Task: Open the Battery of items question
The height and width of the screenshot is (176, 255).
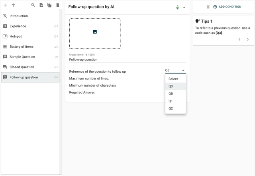Action: [x=22, y=46]
